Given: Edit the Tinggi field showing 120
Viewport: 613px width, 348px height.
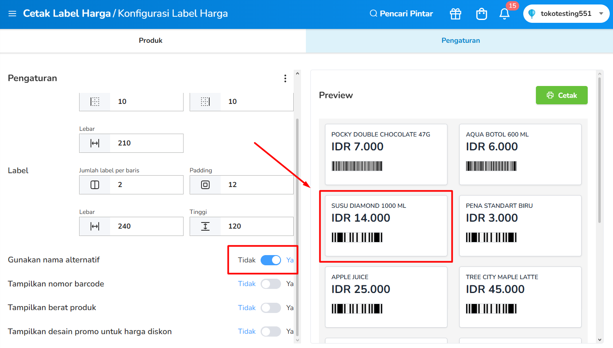Looking at the screenshot, I should click(x=241, y=226).
